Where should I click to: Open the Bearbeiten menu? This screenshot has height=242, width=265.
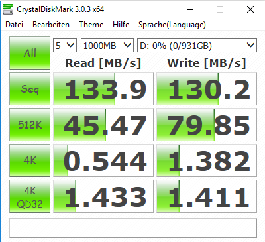(x=51, y=25)
